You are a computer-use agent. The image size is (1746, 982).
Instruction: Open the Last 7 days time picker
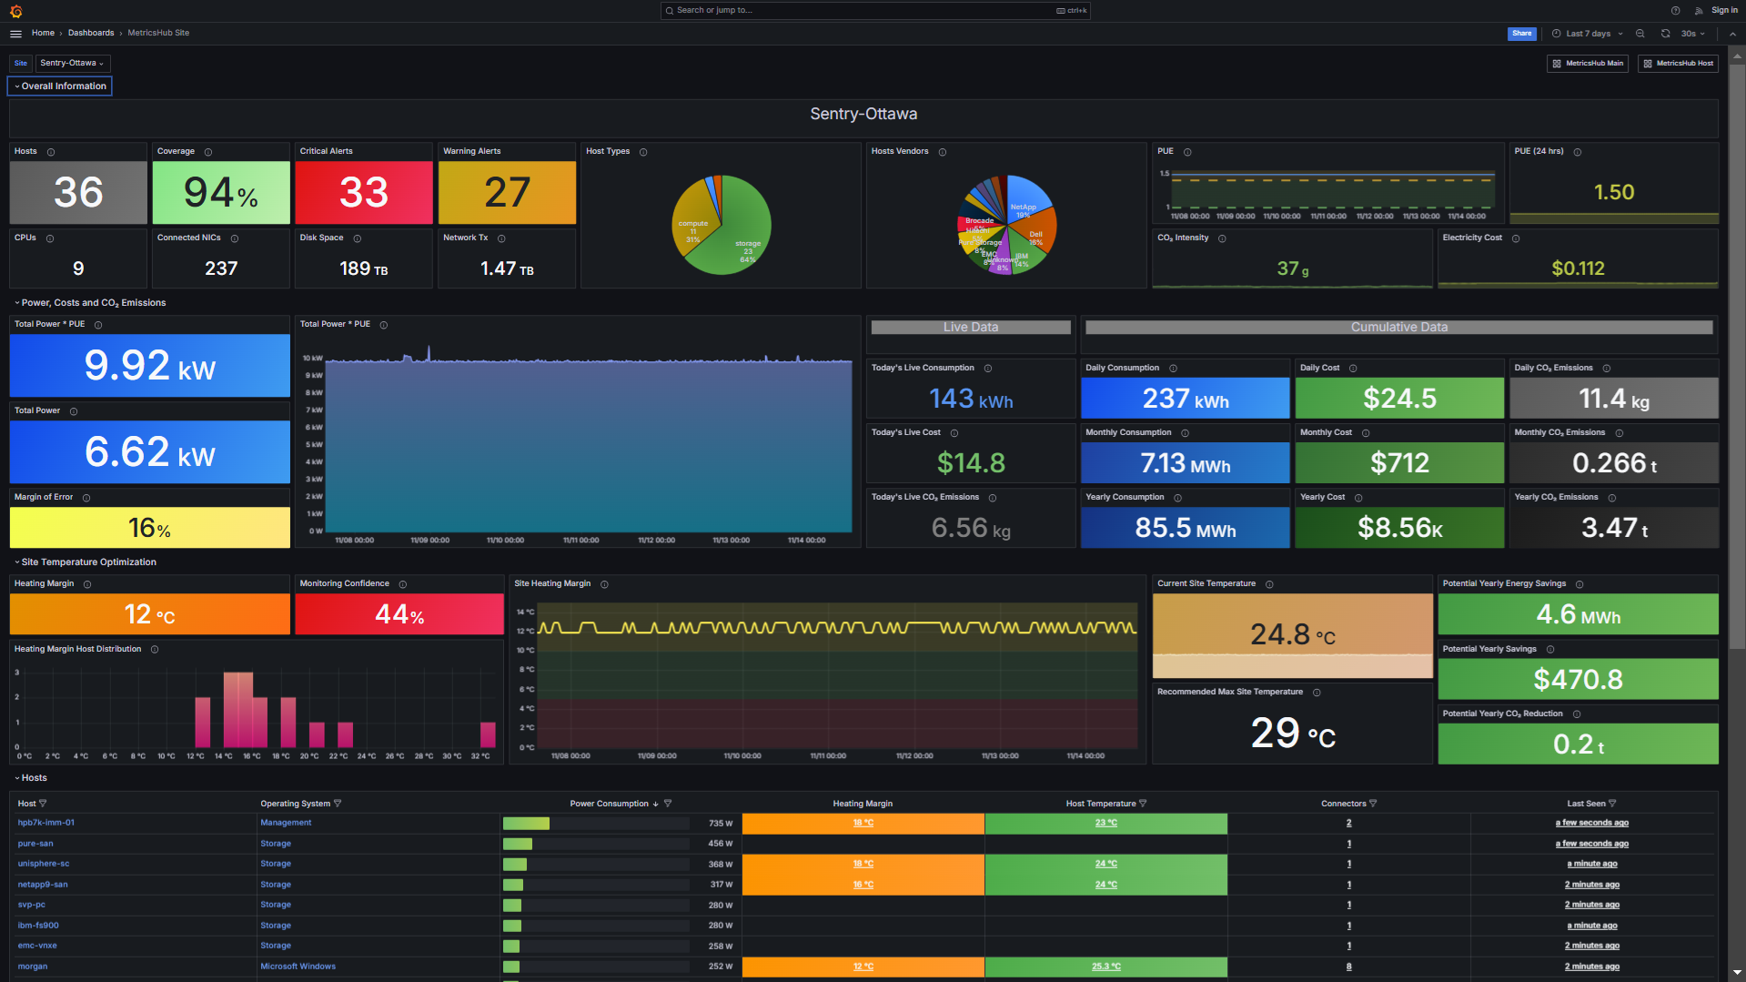(x=1588, y=34)
